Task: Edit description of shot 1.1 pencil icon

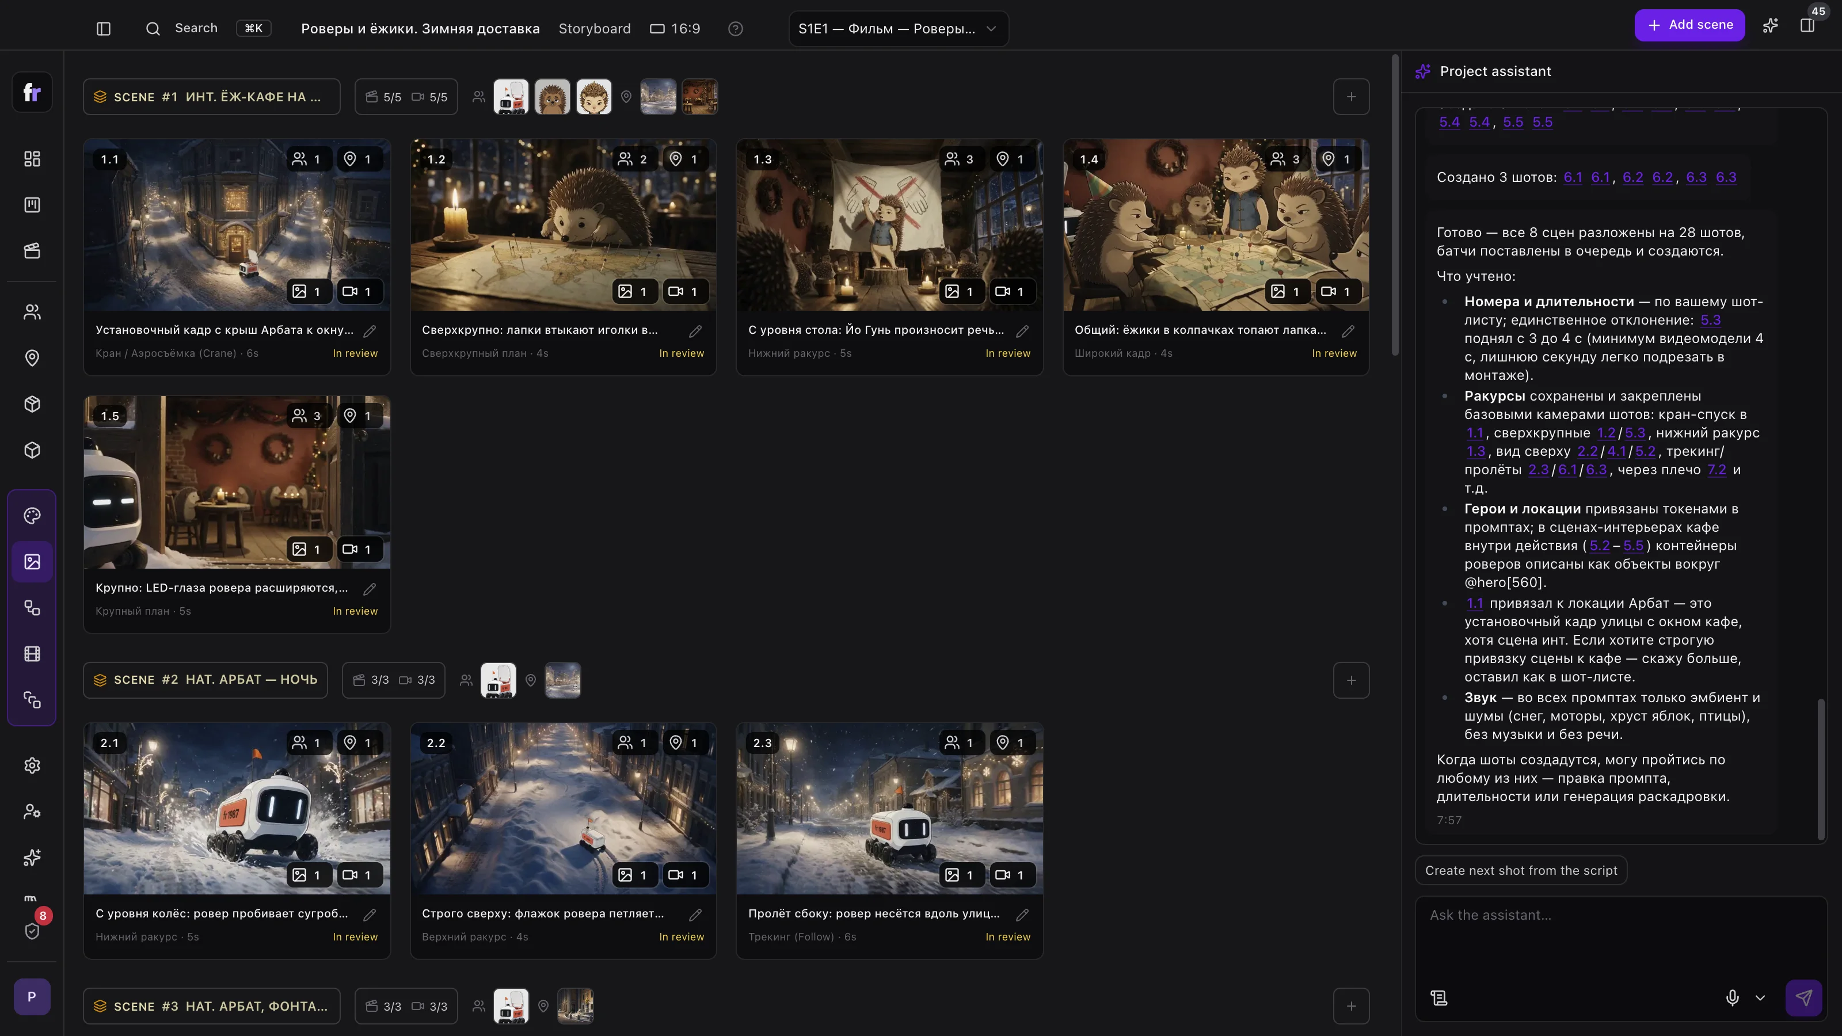Action: pyautogui.click(x=370, y=331)
